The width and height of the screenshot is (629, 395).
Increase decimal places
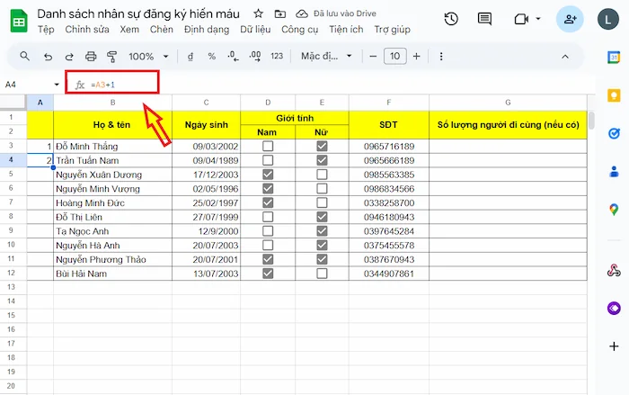click(254, 57)
